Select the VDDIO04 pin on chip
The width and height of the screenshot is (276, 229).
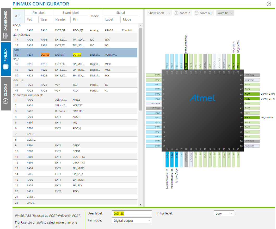[252, 75]
